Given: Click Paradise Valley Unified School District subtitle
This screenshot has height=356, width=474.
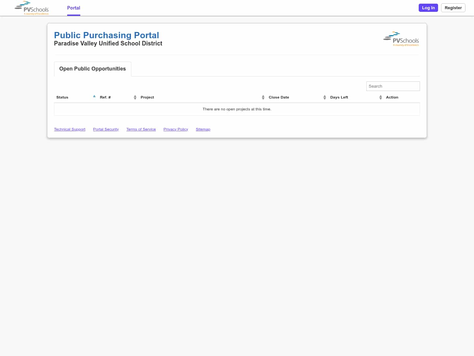Looking at the screenshot, I should tap(108, 44).
